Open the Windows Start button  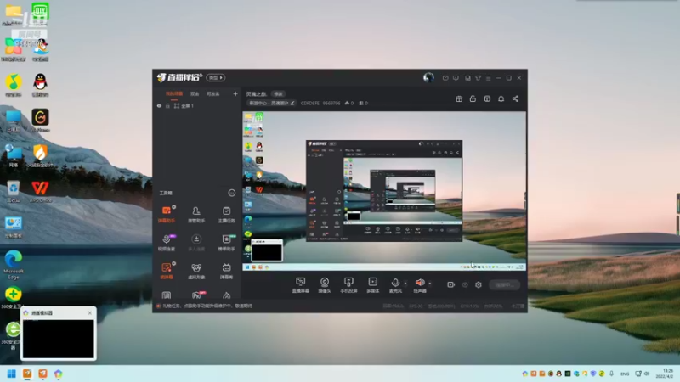[x=12, y=374]
